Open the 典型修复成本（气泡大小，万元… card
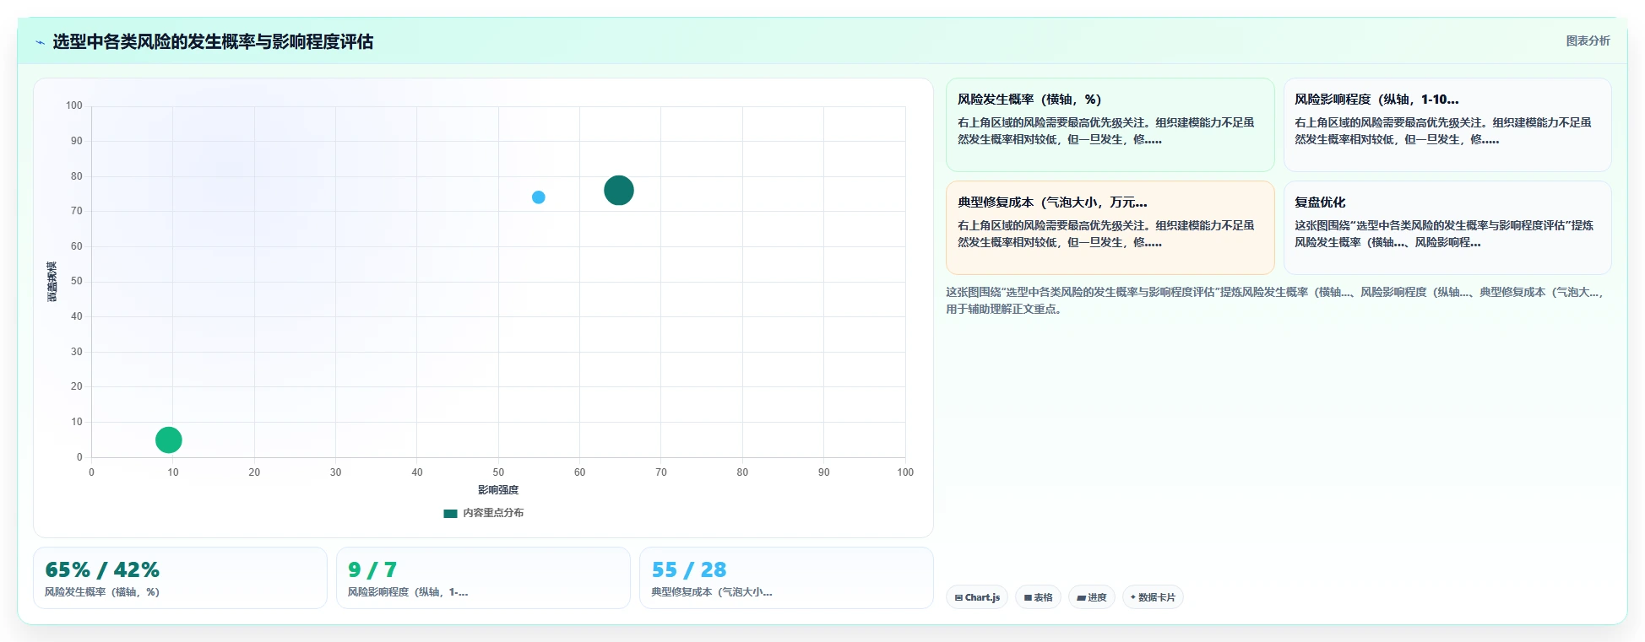This screenshot has width=1645, height=642. [1110, 228]
